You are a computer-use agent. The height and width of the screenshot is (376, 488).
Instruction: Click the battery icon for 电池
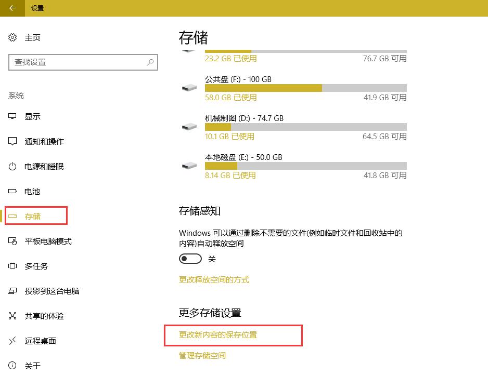point(12,192)
